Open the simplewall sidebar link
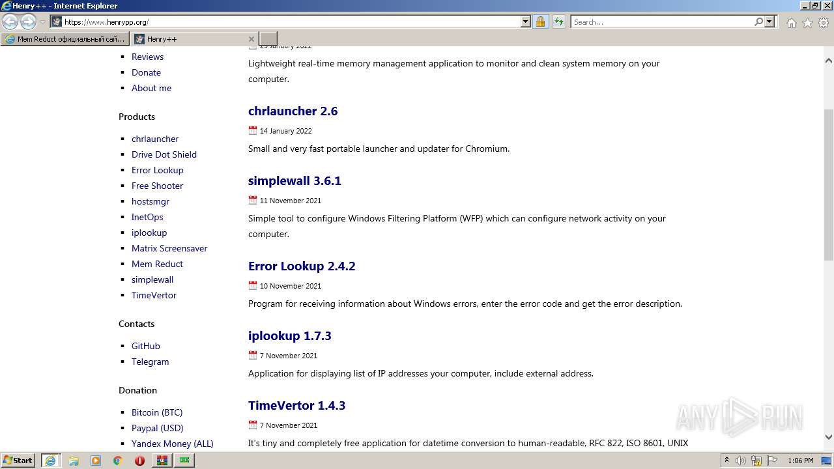 pyautogui.click(x=152, y=279)
